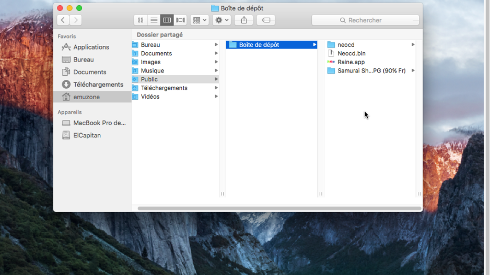Select Public folder in first column
The image size is (490, 275).
(175, 79)
